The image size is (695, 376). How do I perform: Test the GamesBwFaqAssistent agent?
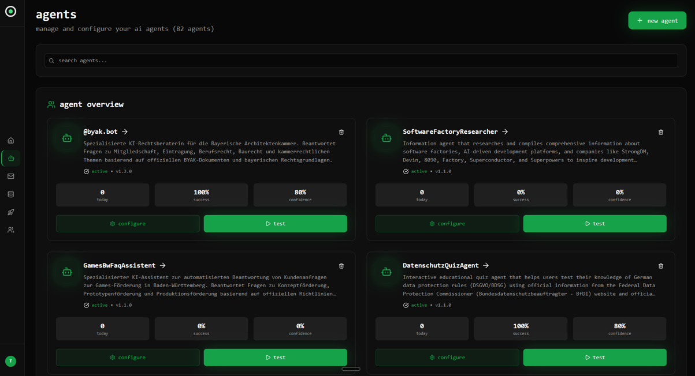[276, 358]
